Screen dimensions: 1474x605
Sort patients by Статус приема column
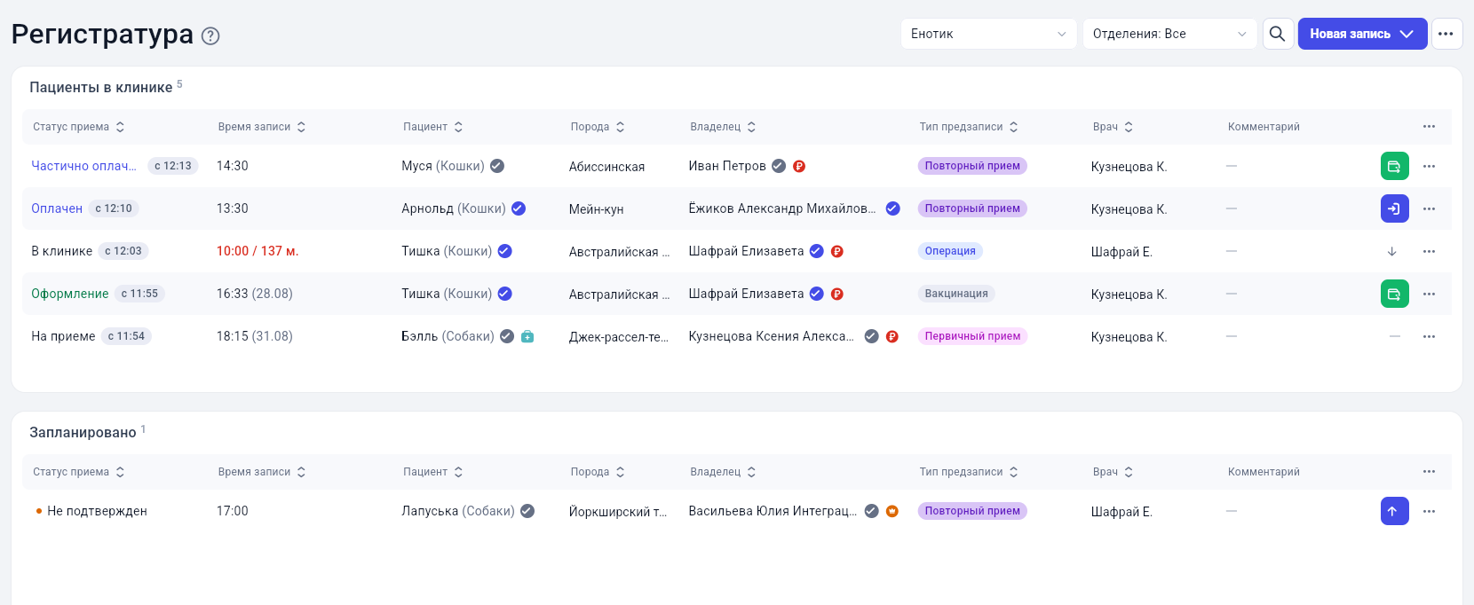79,127
